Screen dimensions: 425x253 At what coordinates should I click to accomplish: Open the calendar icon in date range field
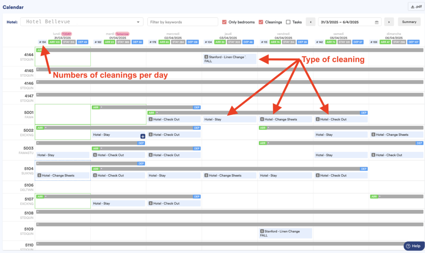(x=377, y=22)
